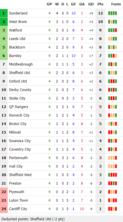The width and height of the screenshot is (123, 222).
Task: Click the GF column header
Action: click(x=73, y=4)
